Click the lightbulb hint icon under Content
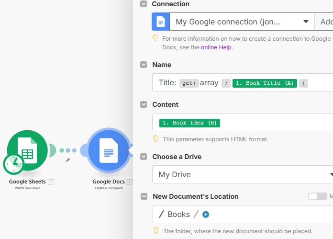Image resolution: width=333 pixels, height=239 pixels. point(155,138)
